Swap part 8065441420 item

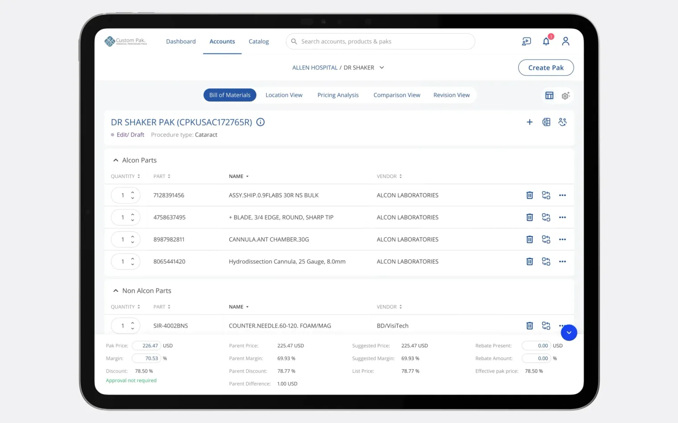pos(546,261)
